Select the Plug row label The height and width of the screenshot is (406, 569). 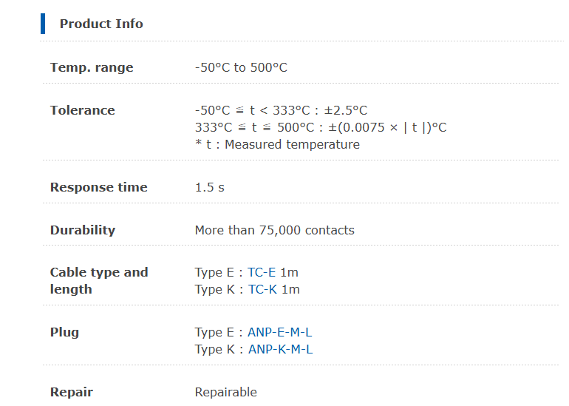[x=64, y=333]
